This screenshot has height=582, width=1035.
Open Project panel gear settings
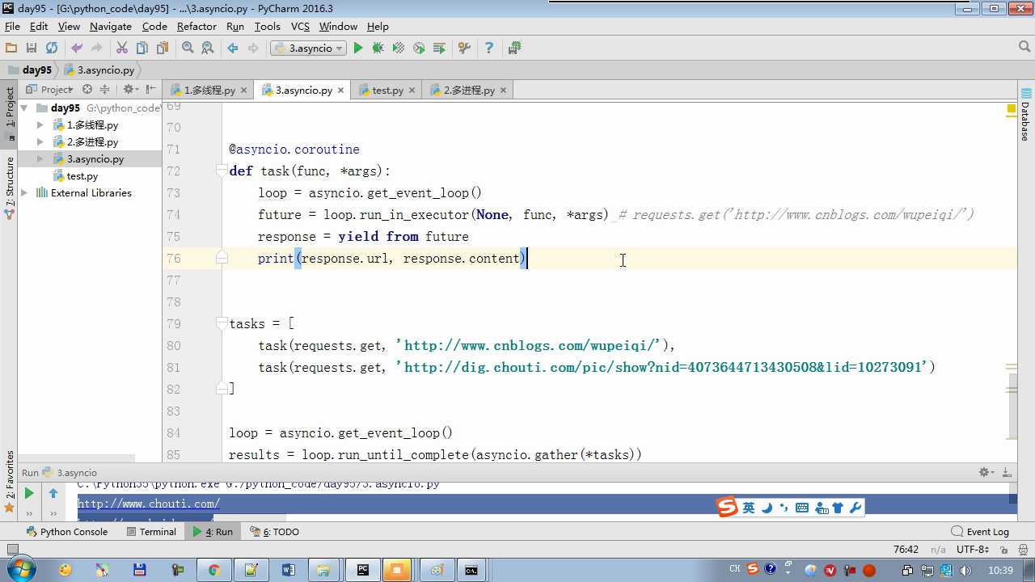(x=130, y=90)
